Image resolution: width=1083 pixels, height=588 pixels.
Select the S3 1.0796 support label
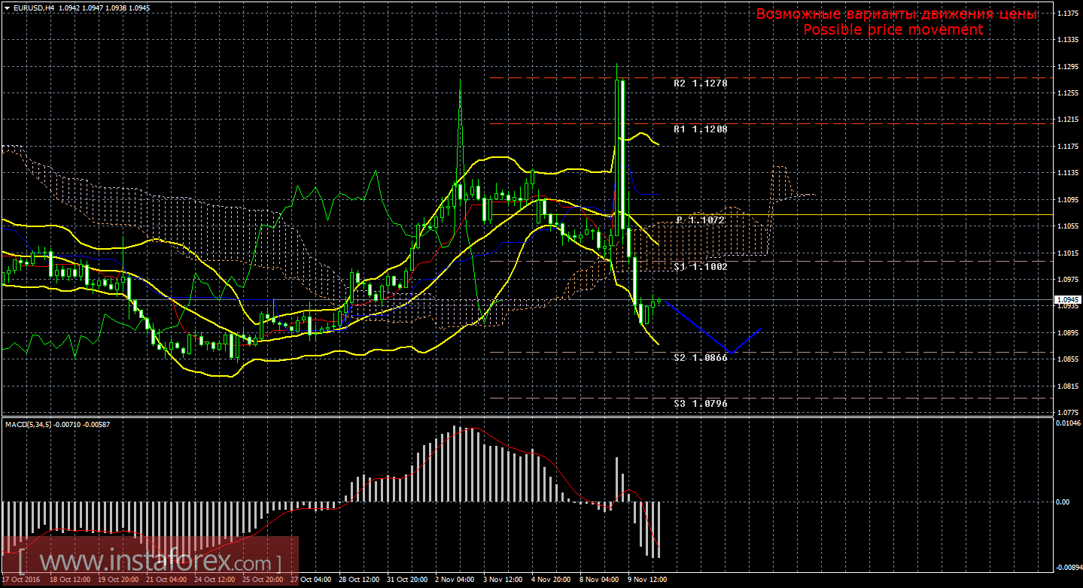click(x=700, y=404)
